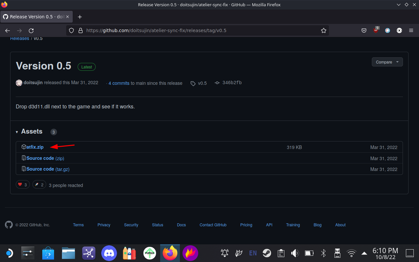
Task: Open the footer Docs link
Action: point(181,225)
